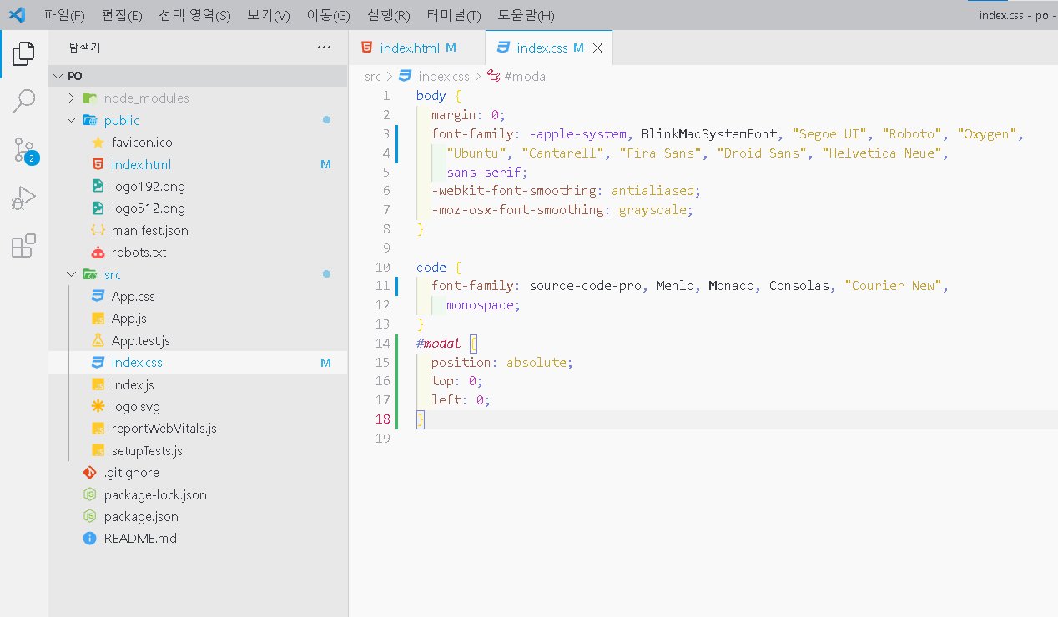Click the logo.svg asterisk icon
Screen dimensions: 1058x617
[98, 407]
